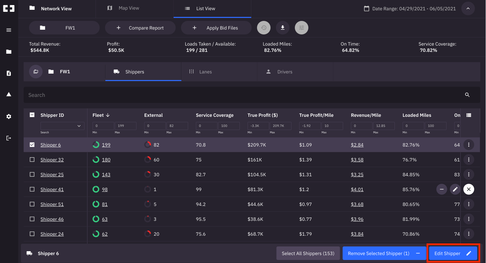Check the Shipper 25 checkbox

click(x=32, y=175)
